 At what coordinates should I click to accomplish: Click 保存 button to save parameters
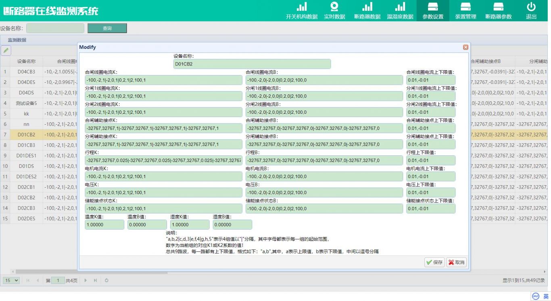click(x=434, y=262)
